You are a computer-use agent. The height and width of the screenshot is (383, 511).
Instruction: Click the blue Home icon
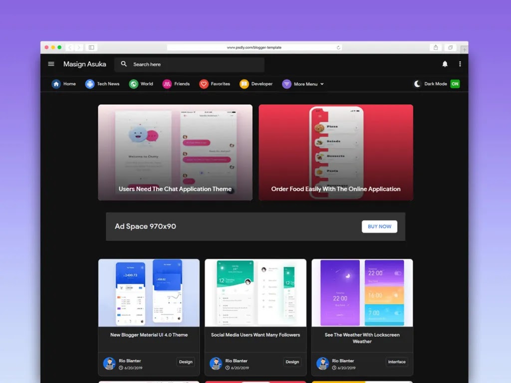56,84
